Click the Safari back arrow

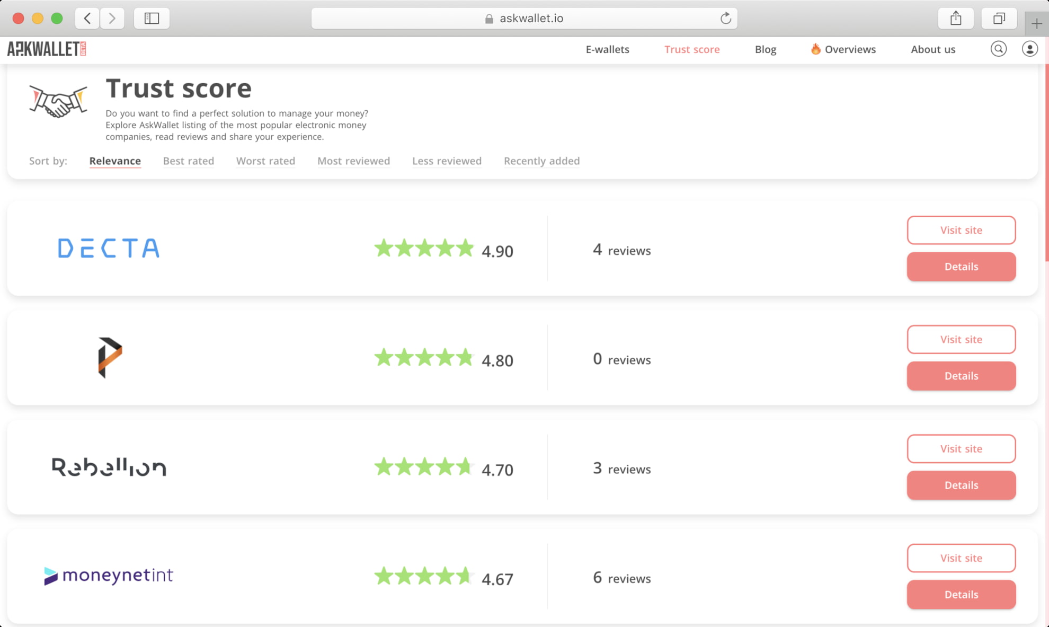click(87, 18)
